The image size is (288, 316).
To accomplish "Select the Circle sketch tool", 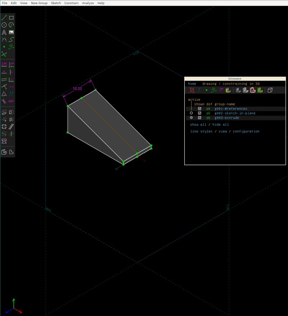I will (4, 25).
